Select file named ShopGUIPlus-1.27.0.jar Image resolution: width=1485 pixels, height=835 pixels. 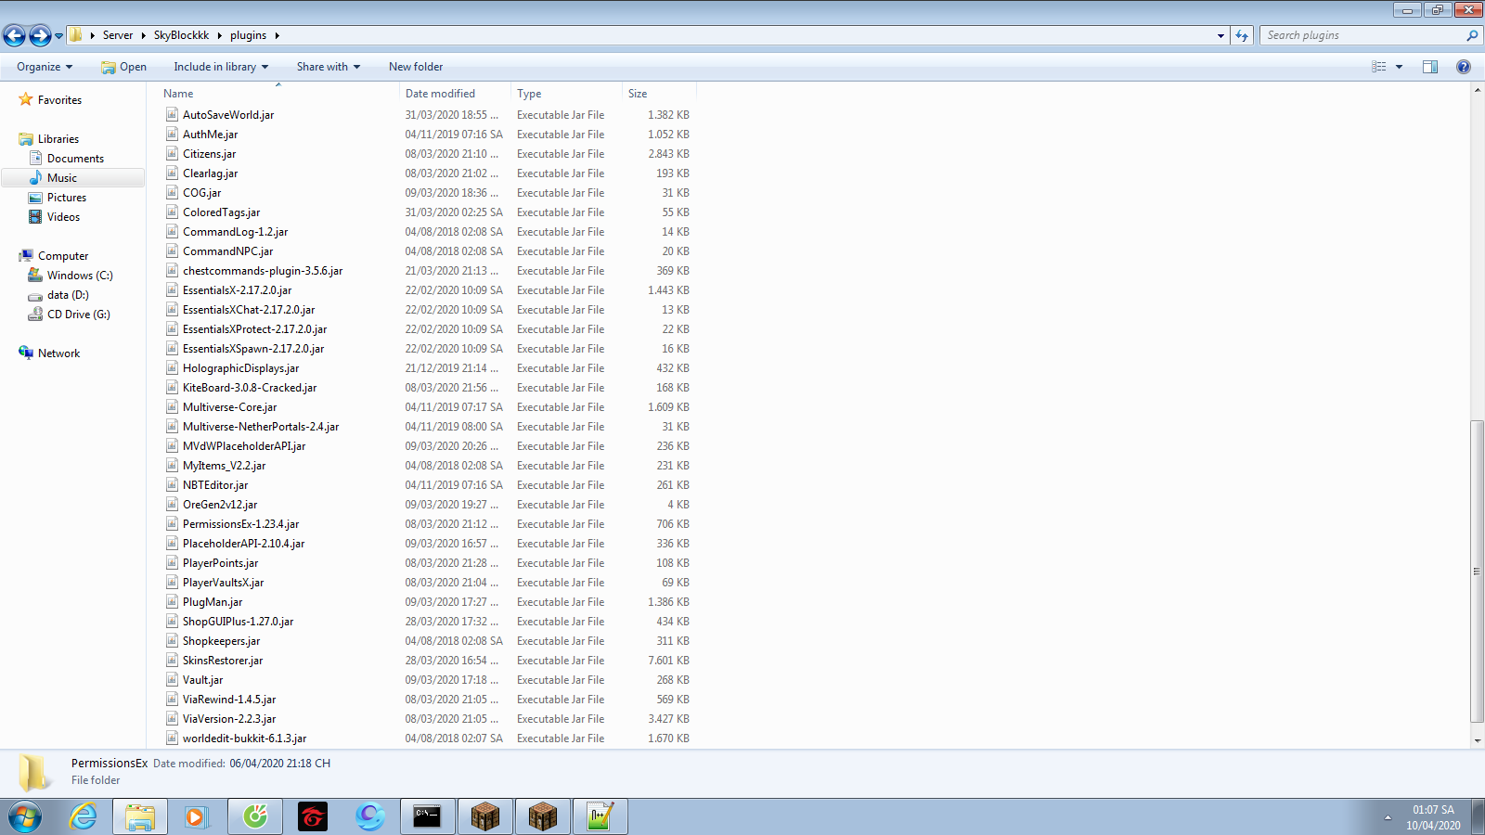click(x=238, y=622)
